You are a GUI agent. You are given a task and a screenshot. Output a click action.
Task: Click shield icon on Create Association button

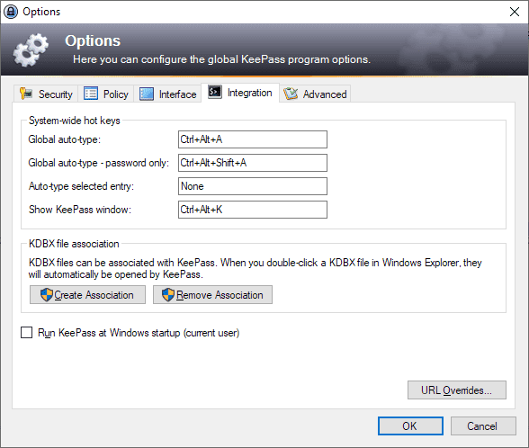click(46, 295)
